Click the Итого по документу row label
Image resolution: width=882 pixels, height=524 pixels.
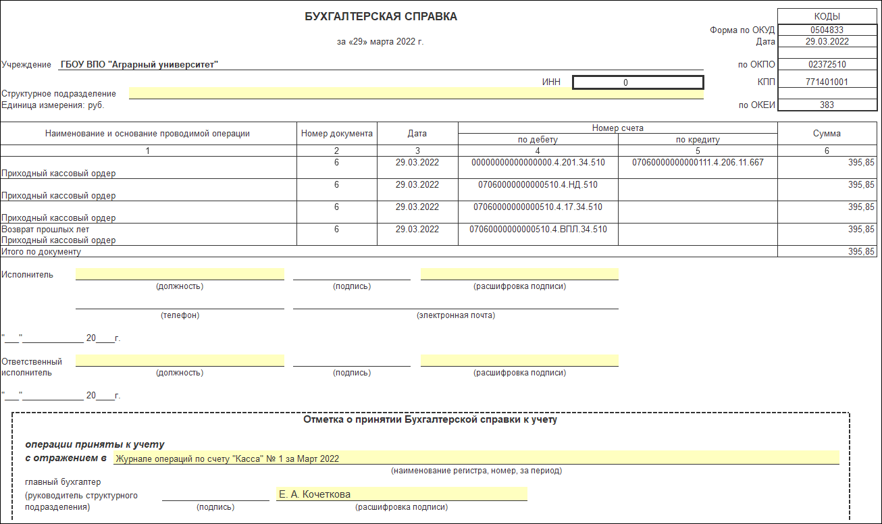[41, 252]
